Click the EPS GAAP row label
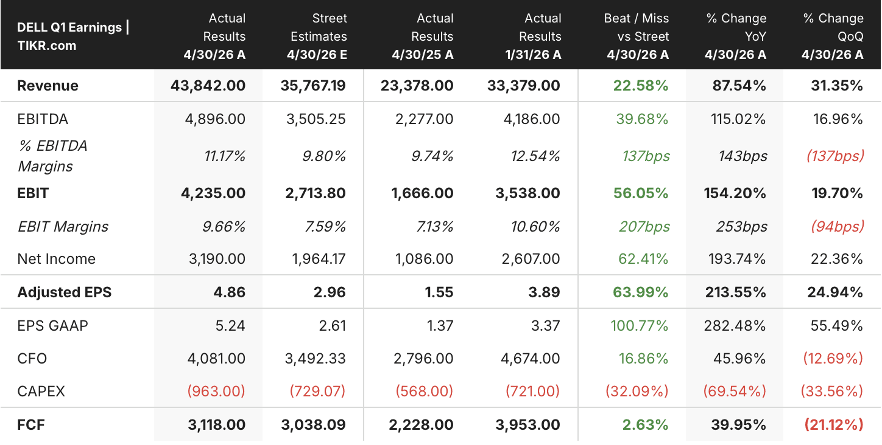This screenshot has height=445, width=882. pos(52,326)
